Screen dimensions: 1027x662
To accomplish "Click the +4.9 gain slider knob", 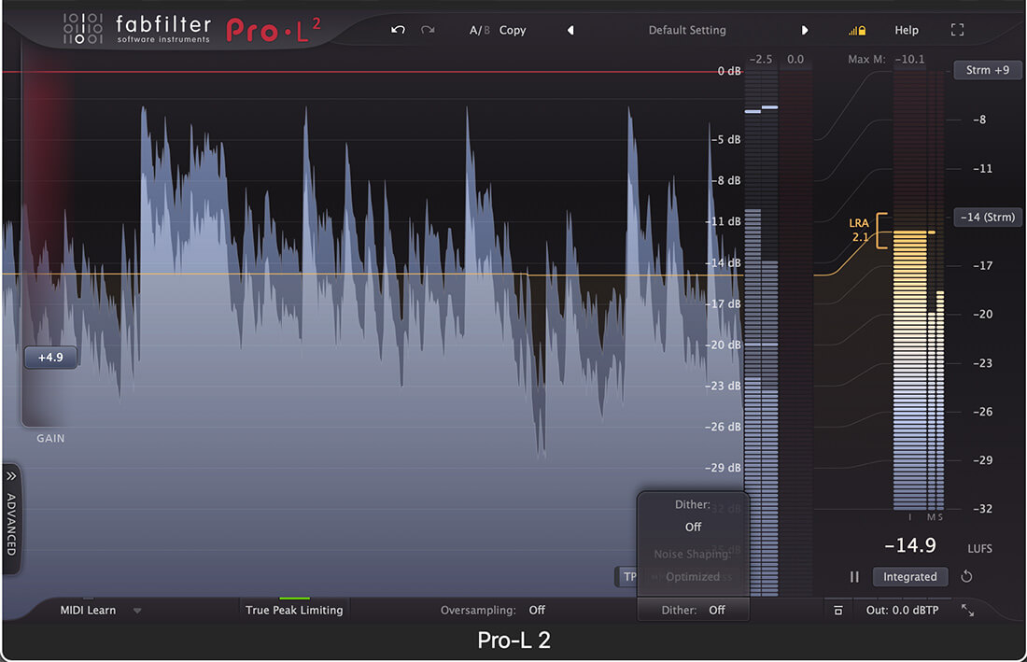I will 50,358.
